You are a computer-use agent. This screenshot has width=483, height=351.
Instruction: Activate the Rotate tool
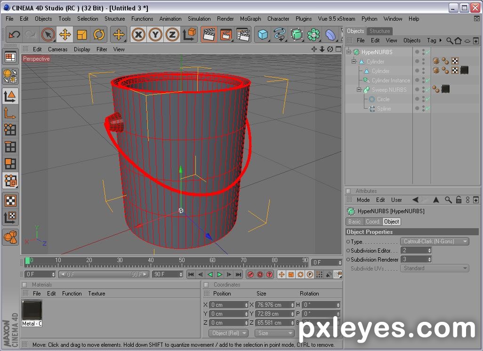[98, 34]
